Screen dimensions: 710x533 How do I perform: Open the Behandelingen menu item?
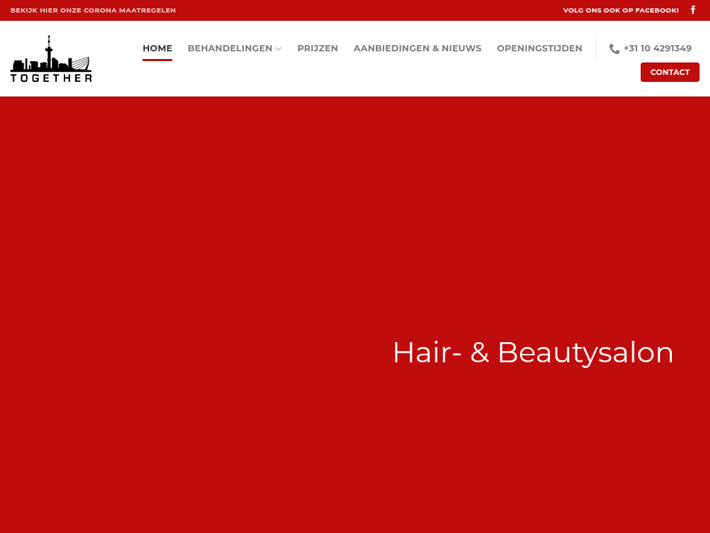click(230, 49)
